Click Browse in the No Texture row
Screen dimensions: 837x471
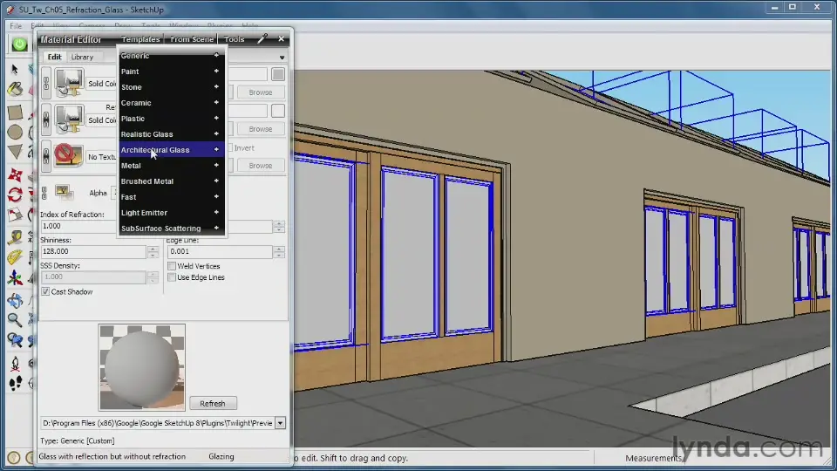pyautogui.click(x=261, y=166)
